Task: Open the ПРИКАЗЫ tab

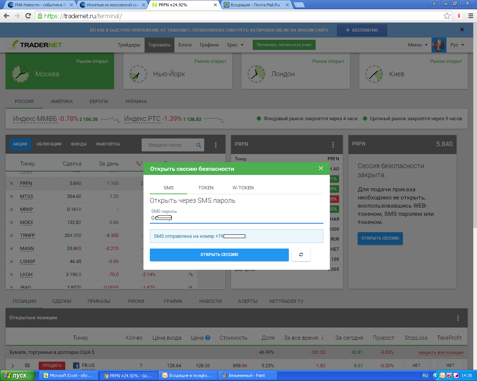Action: 99,301
